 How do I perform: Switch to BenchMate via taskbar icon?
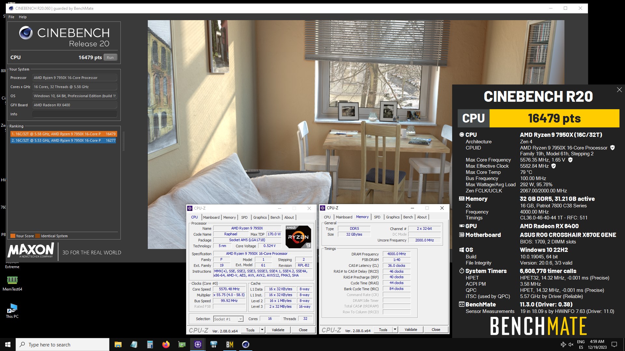(229, 344)
